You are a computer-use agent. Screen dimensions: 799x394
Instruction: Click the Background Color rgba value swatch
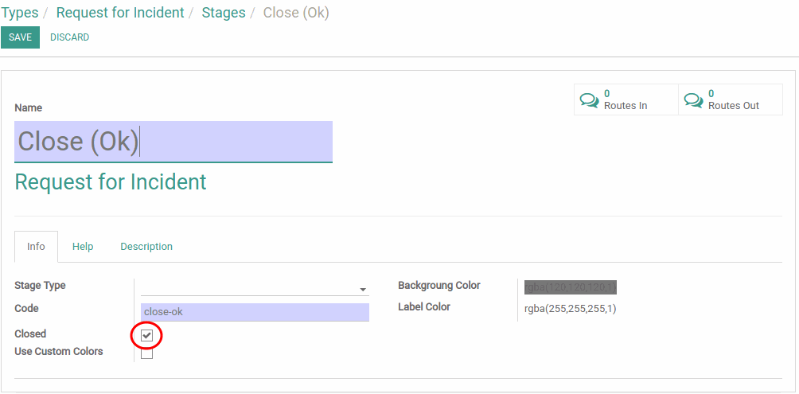tap(571, 287)
